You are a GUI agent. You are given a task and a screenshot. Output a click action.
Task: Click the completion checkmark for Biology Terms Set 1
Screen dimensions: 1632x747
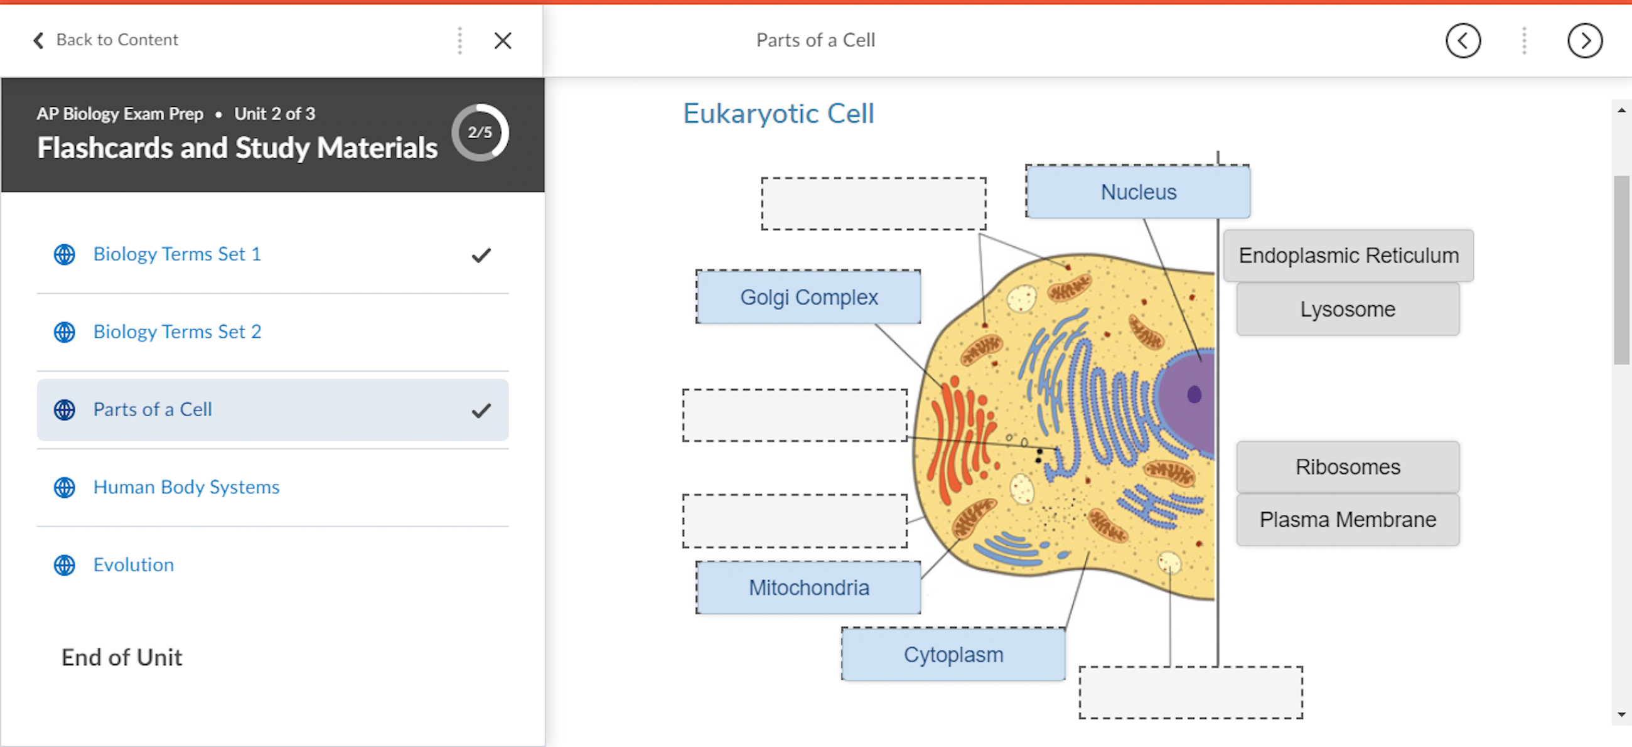click(x=481, y=255)
